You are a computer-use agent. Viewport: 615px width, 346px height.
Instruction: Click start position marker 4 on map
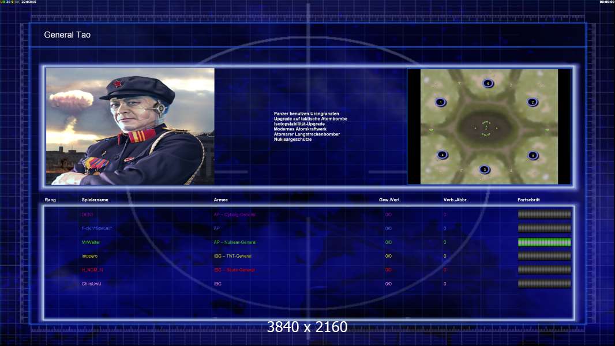442,155
